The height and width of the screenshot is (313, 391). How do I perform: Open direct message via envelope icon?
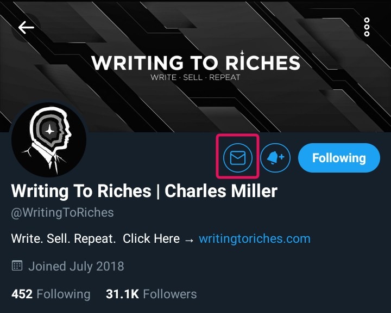coord(238,158)
